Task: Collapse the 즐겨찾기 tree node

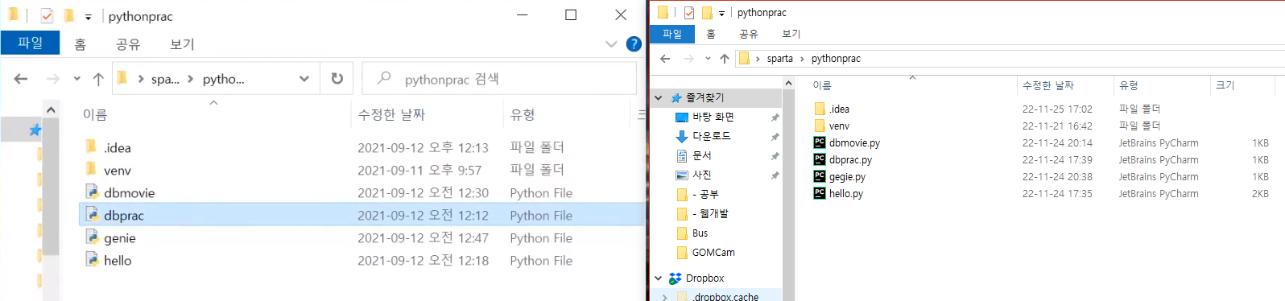Action: coord(658,97)
